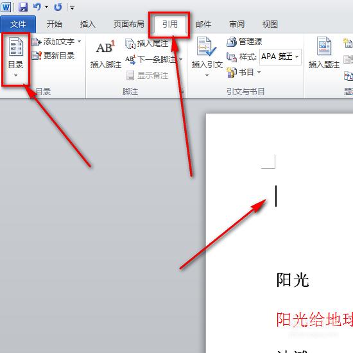
Task: Click the 插入引文 icon
Action: coord(207,47)
